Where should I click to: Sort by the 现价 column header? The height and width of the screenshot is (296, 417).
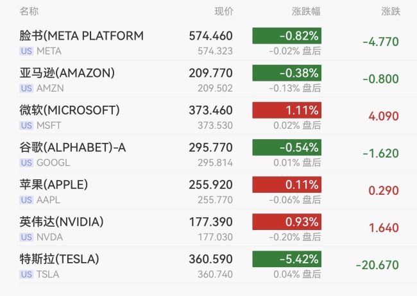tap(223, 12)
